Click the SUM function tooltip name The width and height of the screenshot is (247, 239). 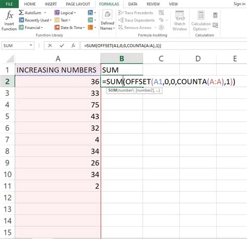[113, 90]
